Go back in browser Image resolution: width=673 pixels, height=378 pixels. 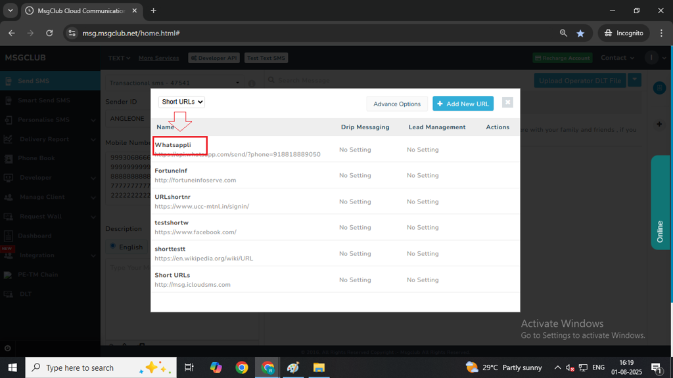coord(12,33)
